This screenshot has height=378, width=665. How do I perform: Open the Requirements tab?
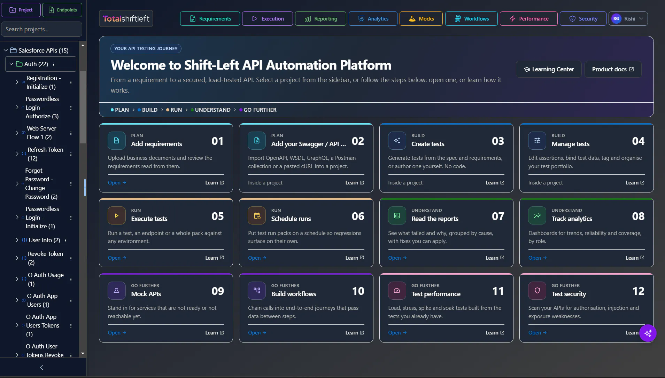[x=210, y=19]
